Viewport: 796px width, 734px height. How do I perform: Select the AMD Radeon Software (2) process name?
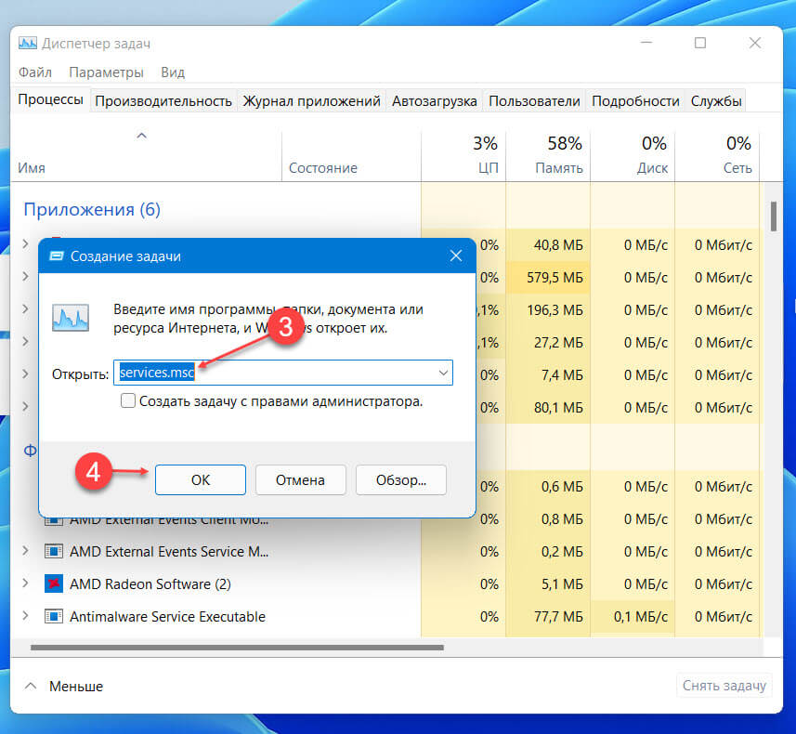pyautogui.click(x=150, y=583)
